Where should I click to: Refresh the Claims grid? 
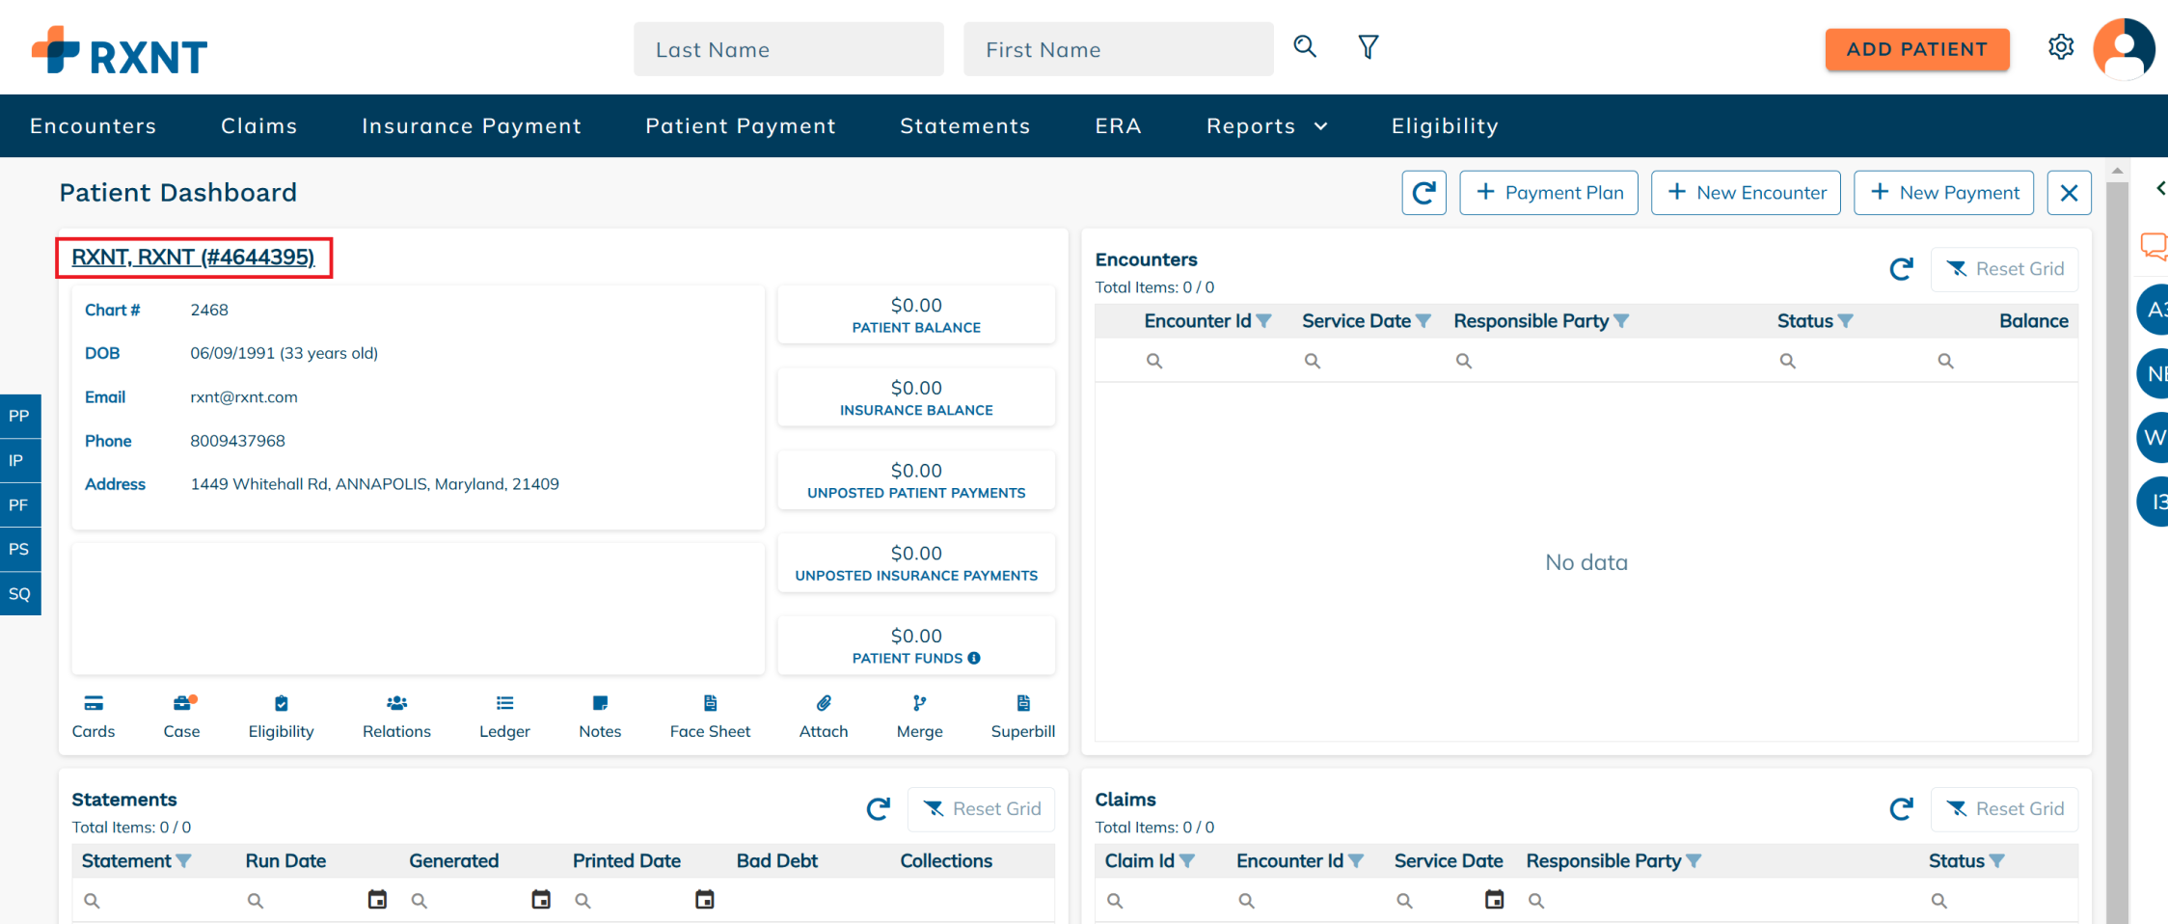tap(1901, 809)
